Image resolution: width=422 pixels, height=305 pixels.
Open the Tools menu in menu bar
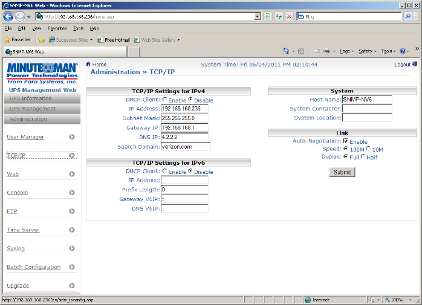coord(79,28)
